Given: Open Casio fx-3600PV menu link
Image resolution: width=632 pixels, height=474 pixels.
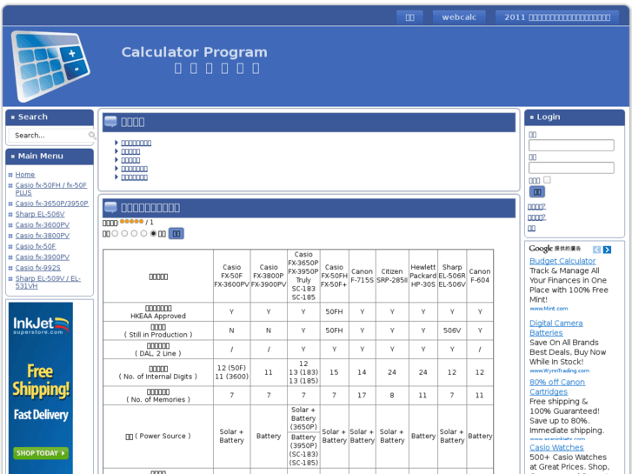Looking at the screenshot, I should click(x=43, y=225).
